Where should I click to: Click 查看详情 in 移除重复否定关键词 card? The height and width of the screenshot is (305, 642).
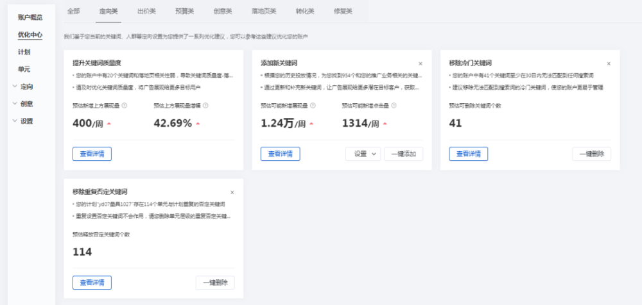click(x=92, y=283)
